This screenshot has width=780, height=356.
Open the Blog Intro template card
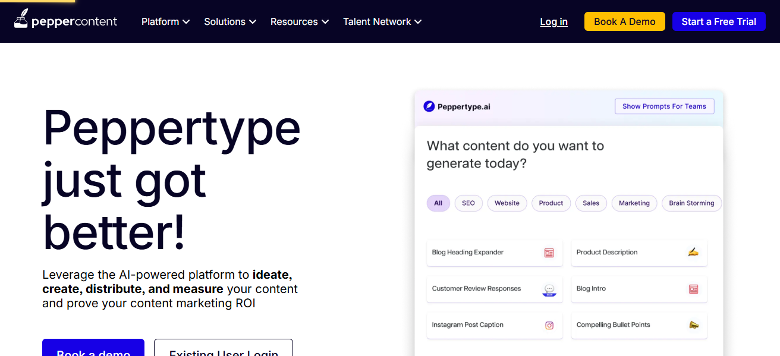(639, 289)
